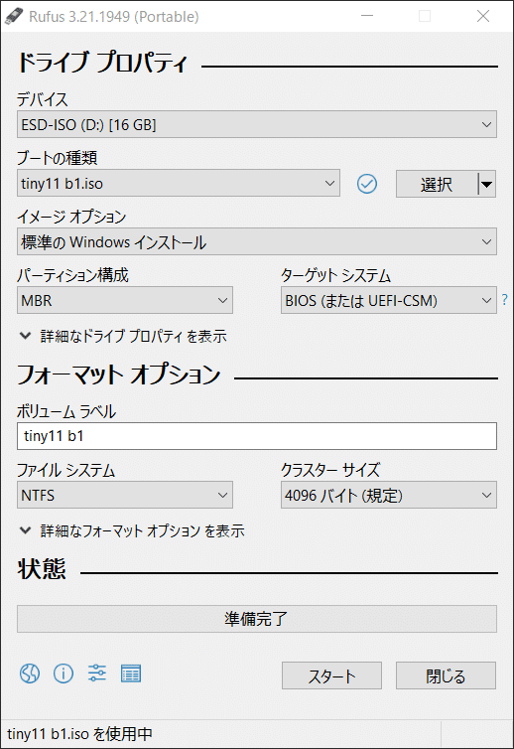The image size is (514, 749).
Task: Click the ISO checksum checkmark icon
Action: click(x=367, y=184)
